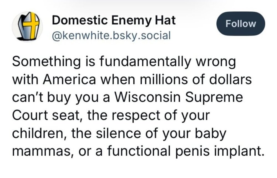The width and height of the screenshot is (277, 178).
Task: Click the bishop hat profile avatar
Action: tap(27, 27)
